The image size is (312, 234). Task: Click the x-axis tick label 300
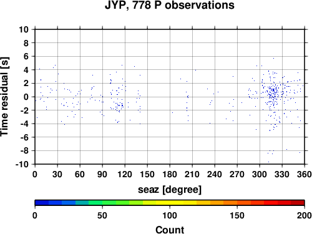click(x=260, y=174)
